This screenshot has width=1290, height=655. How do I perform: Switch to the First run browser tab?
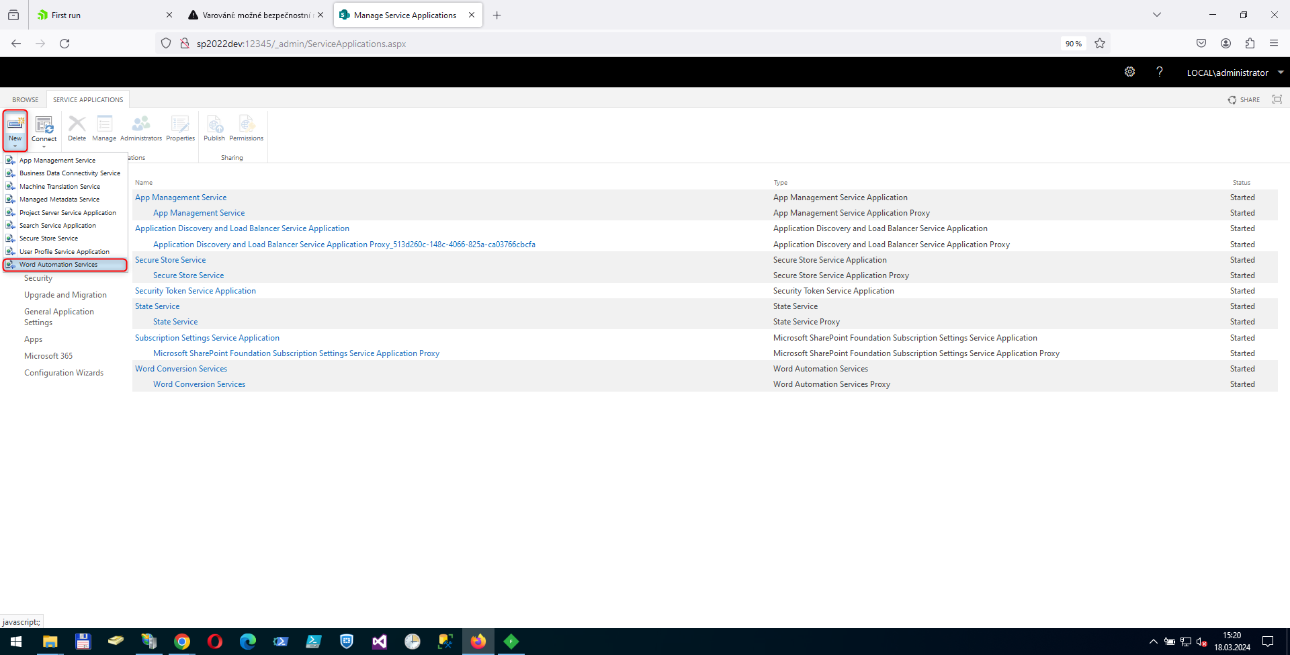[105, 15]
